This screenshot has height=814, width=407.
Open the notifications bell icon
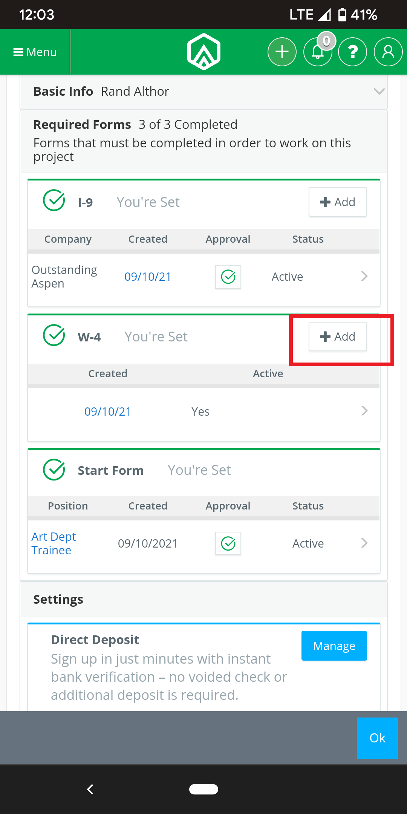click(318, 52)
